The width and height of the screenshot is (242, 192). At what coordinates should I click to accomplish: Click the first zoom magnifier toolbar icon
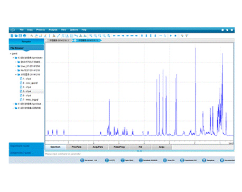pos(91,36)
